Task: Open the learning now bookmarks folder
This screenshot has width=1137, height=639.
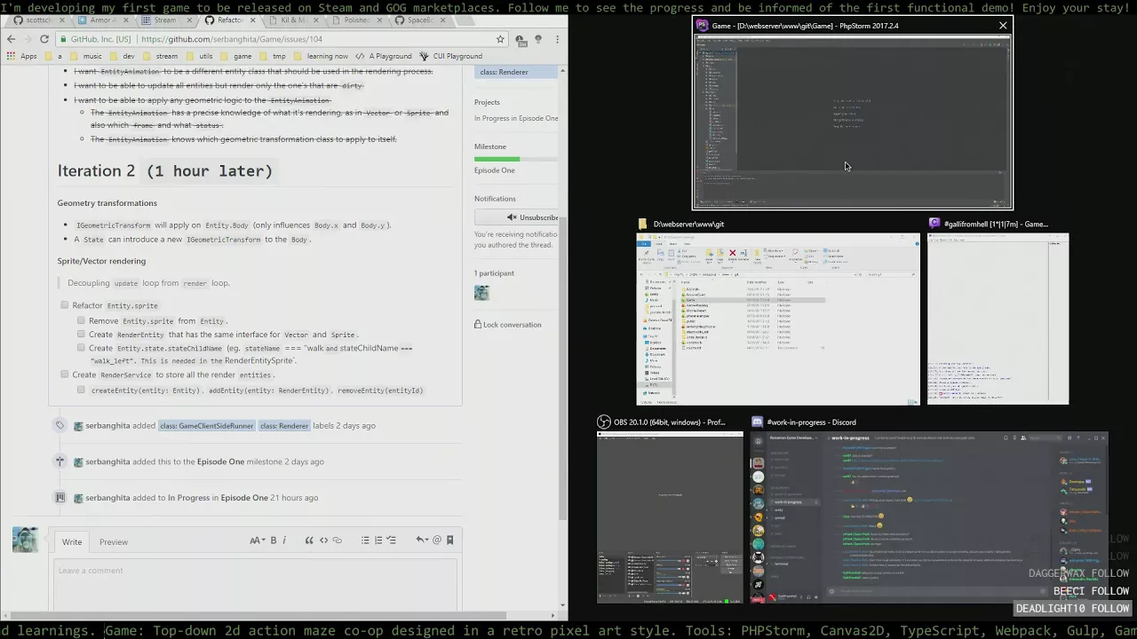Action: pos(320,56)
